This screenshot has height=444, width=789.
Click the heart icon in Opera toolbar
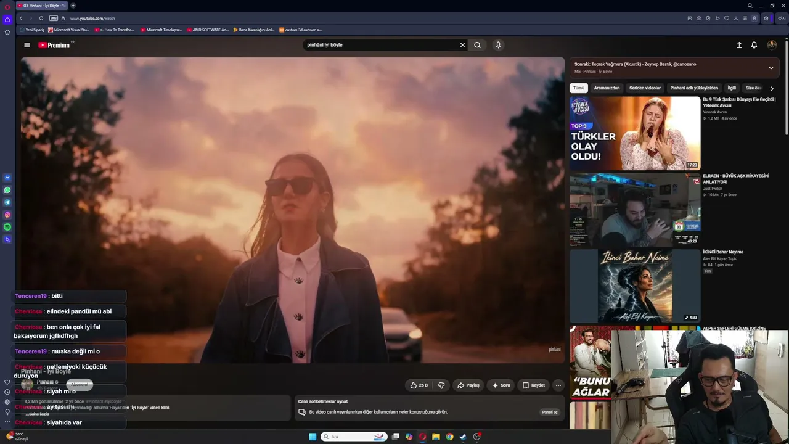pyautogui.click(x=727, y=18)
